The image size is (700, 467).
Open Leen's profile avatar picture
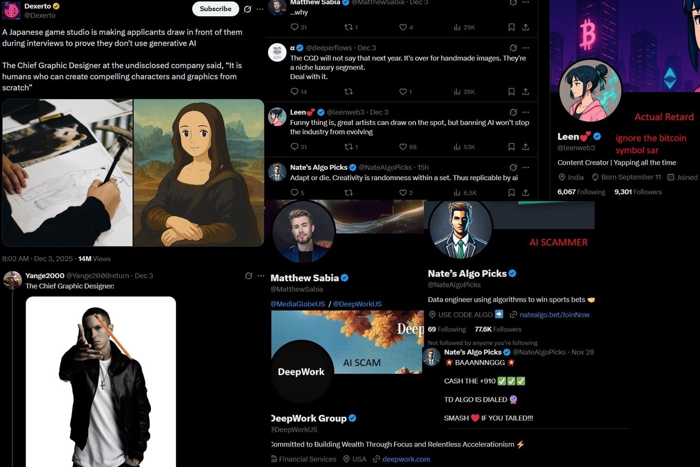coord(589,91)
